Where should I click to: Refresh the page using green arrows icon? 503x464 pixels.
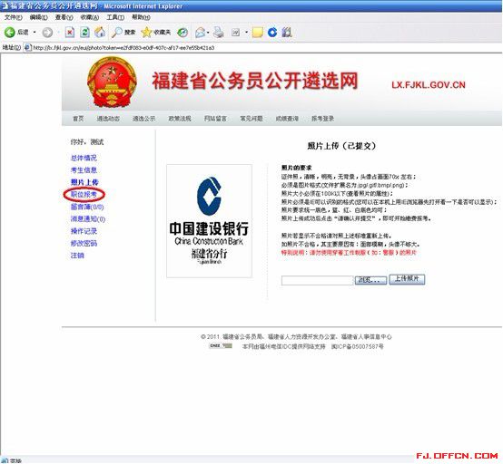coord(84,33)
